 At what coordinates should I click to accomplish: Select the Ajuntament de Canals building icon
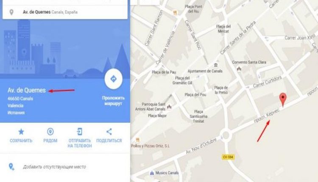(215, 65)
